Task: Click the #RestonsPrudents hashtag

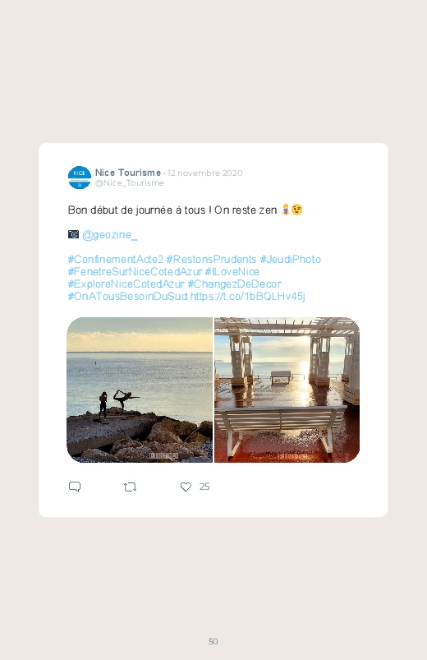Action: (x=211, y=259)
